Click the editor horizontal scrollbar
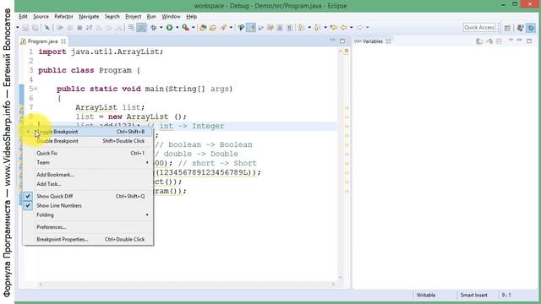Viewport: 541px width, 304px height. pyautogui.click(x=187, y=285)
